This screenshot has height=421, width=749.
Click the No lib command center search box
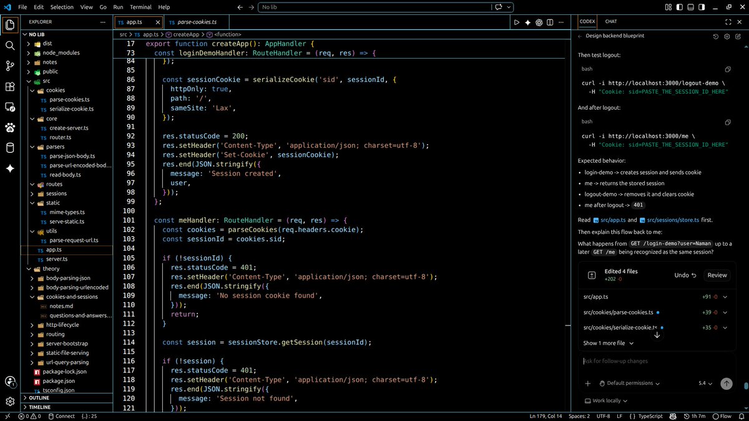[374, 7]
